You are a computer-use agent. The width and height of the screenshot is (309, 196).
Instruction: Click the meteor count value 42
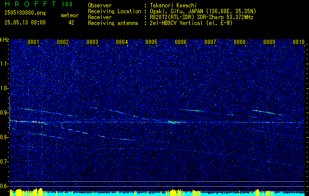coord(71,23)
